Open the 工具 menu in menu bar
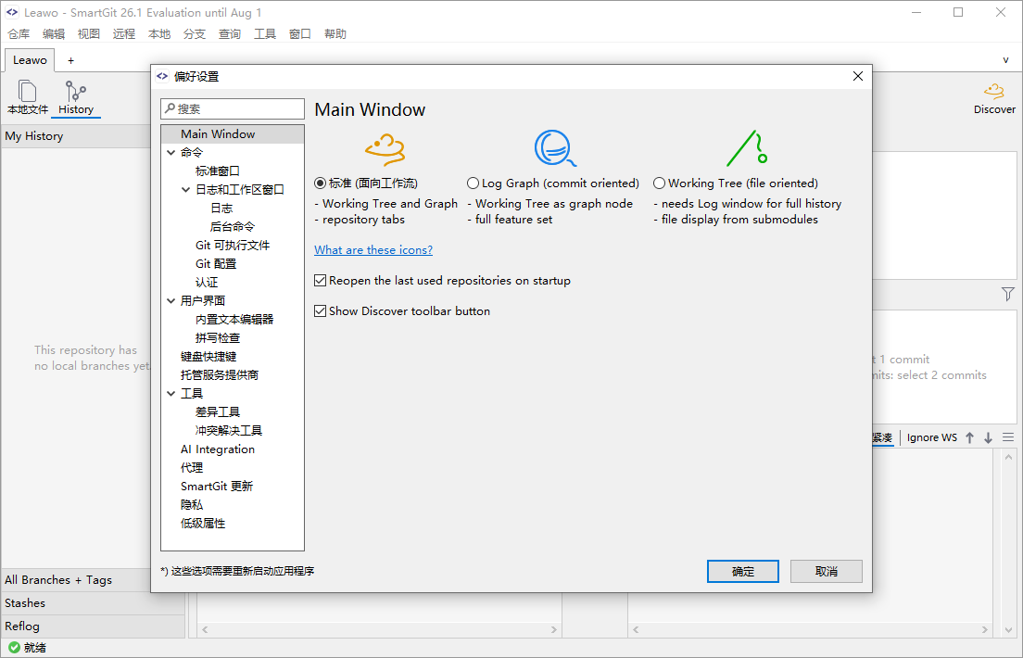The image size is (1023, 658). 265,34
